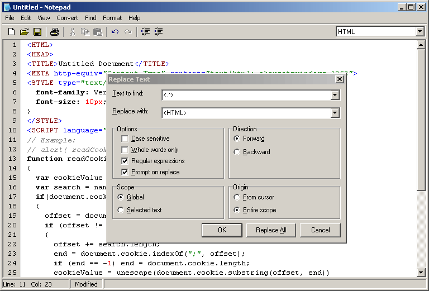Screen dimensions: 429x291
Task: Select Forward direction
Action: coord(237,139)
